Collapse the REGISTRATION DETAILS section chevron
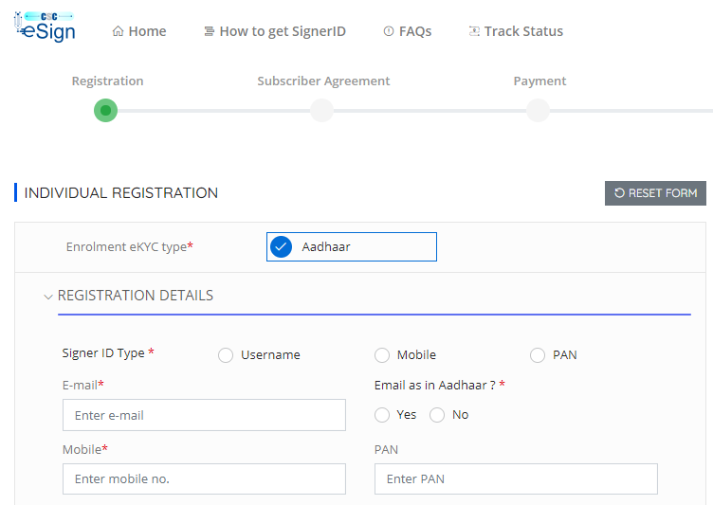The height and width of the screenshot is (505, 713). tap(48, 297)
